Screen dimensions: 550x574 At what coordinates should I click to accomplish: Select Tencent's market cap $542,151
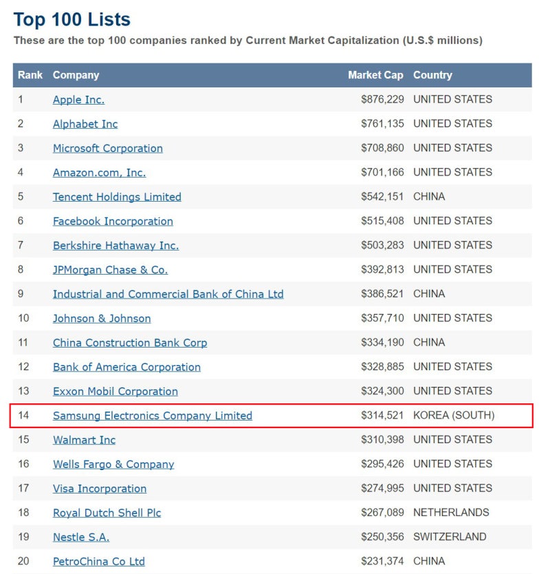pyautogui.click(x=382, y=197)
